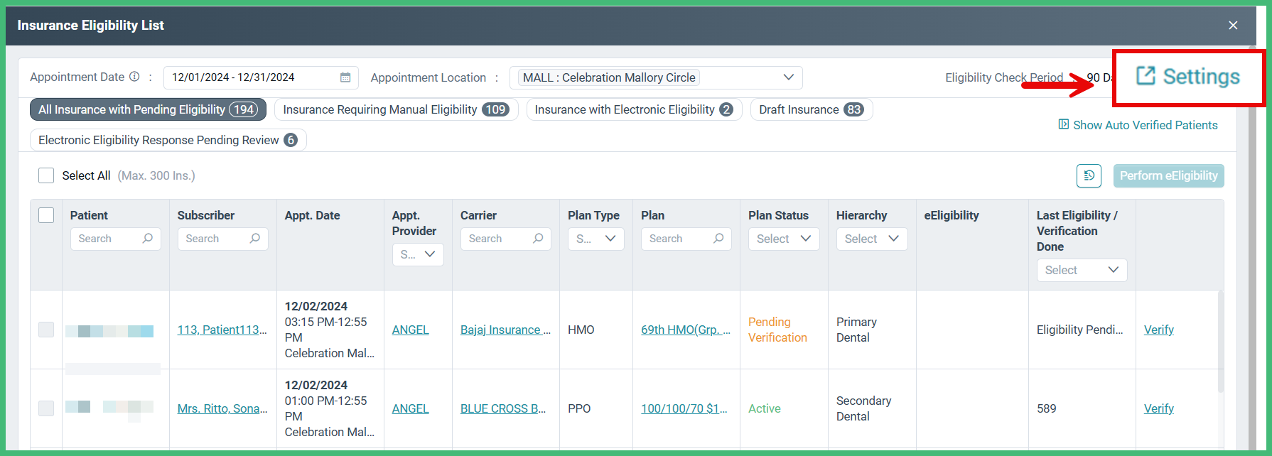Open ANGEL provider link in PPO row
The width and height of the screenshot is (1272, 456).
(x=411, y=408)
